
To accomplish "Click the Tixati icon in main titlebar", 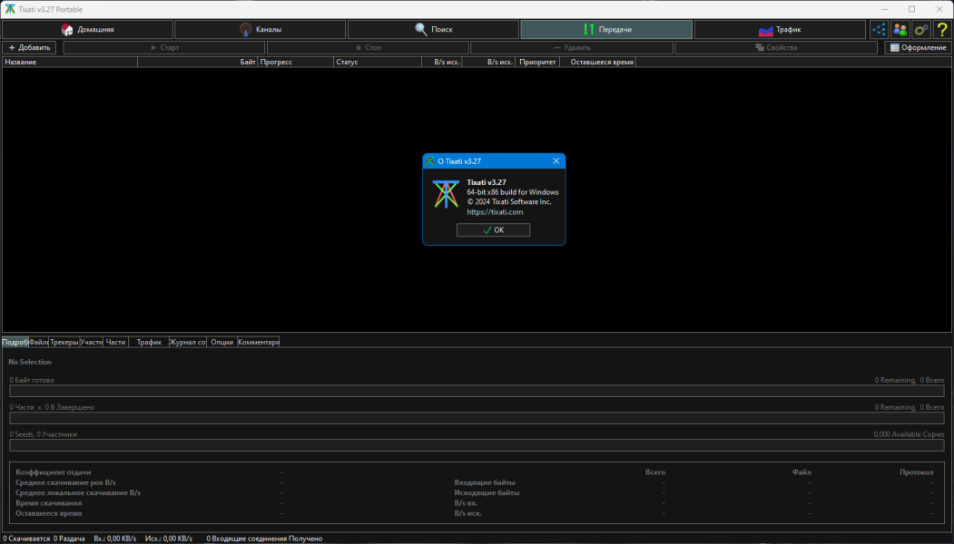I will [x=10, y=9].
